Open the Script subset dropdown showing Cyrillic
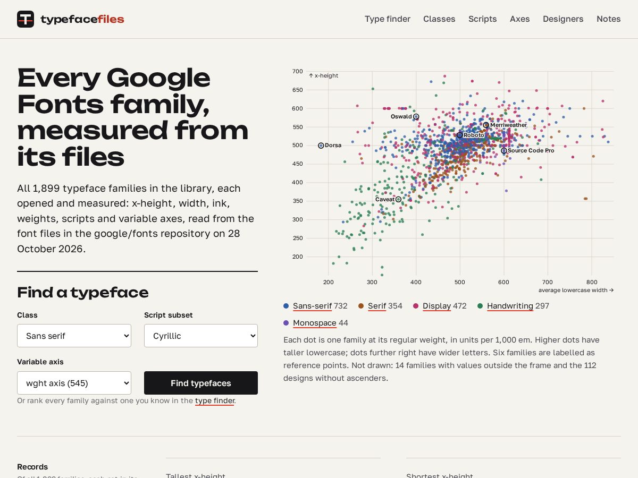 (x=201, y=336)
